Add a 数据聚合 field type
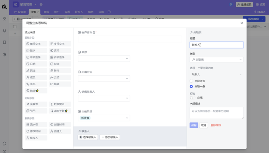The width and height of the screenshot is (269, 153). [60, 104]
